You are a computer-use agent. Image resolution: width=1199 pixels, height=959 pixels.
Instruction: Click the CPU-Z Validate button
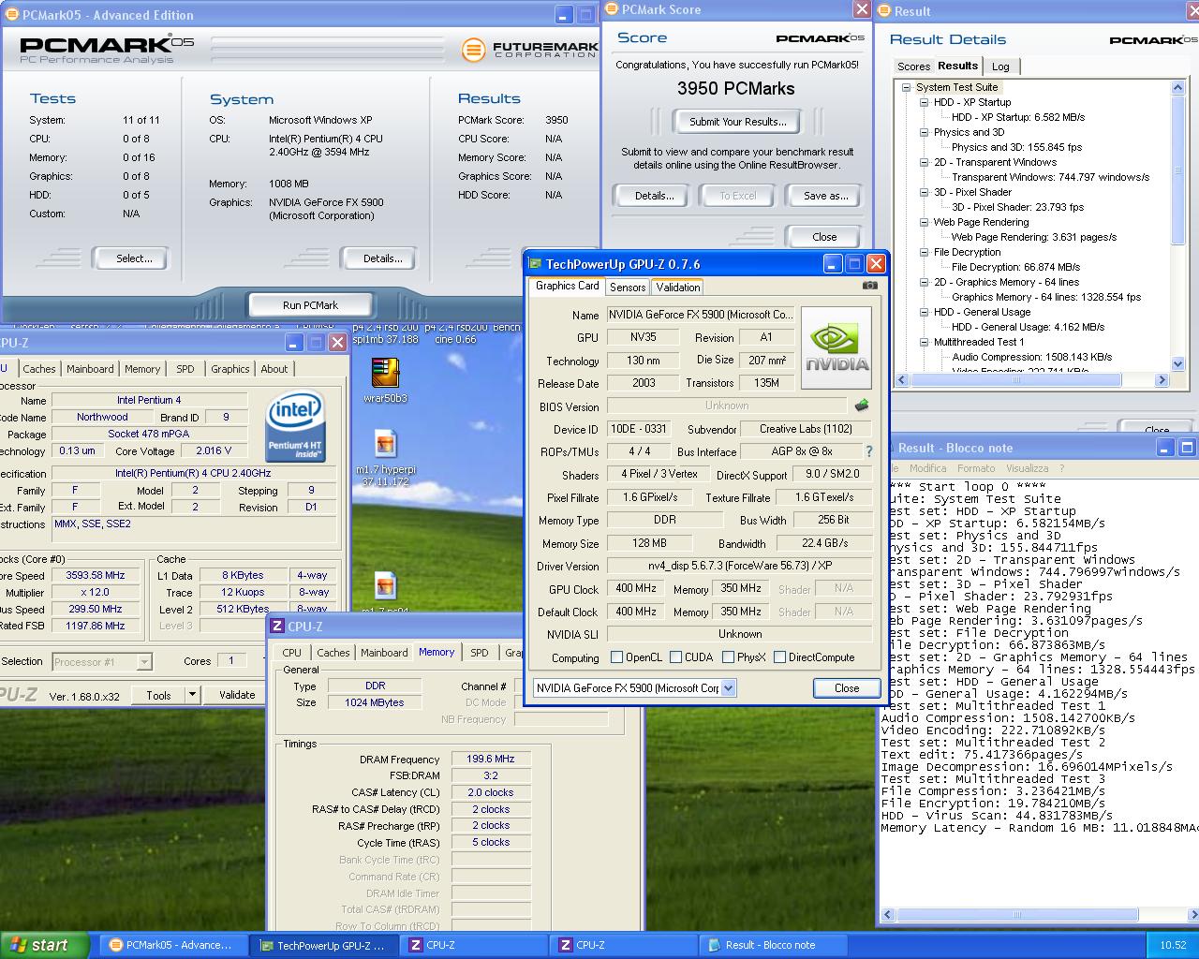(237, 695)
